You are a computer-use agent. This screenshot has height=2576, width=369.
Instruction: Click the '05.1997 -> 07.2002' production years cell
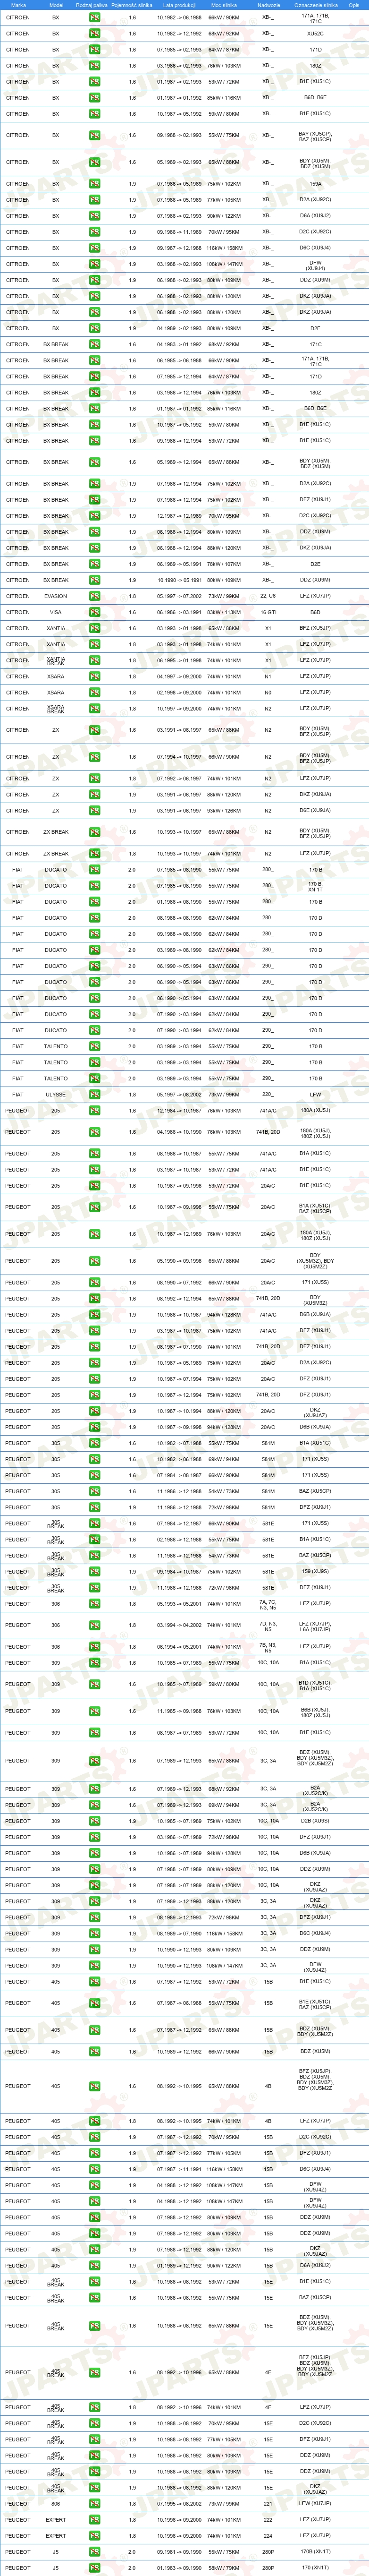[179, 596]
